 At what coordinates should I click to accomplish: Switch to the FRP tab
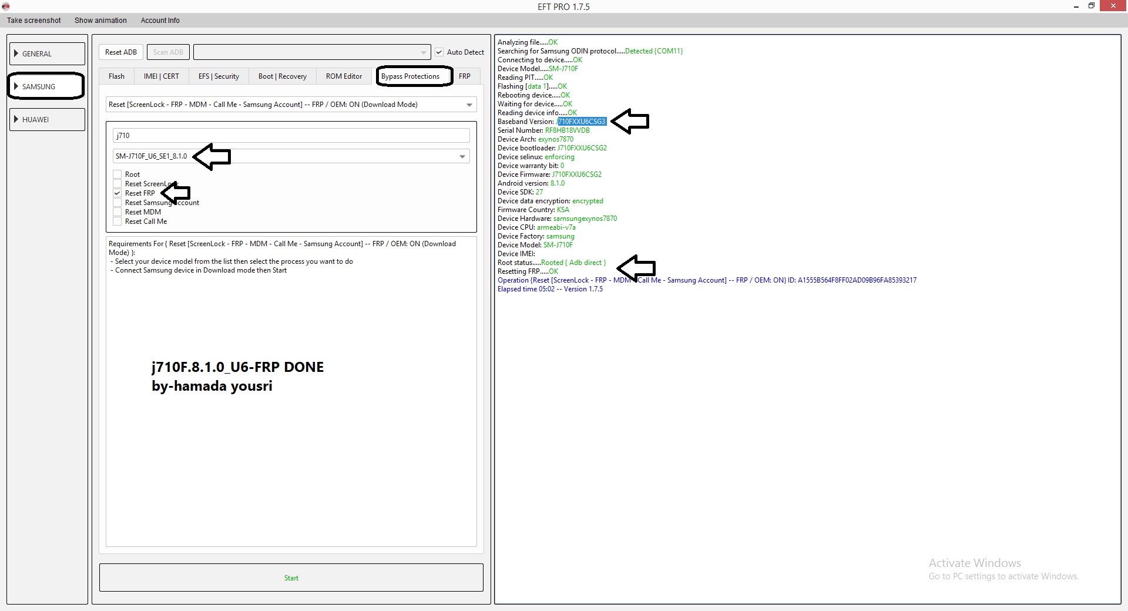pyautogui.click(x=465, y=76)
